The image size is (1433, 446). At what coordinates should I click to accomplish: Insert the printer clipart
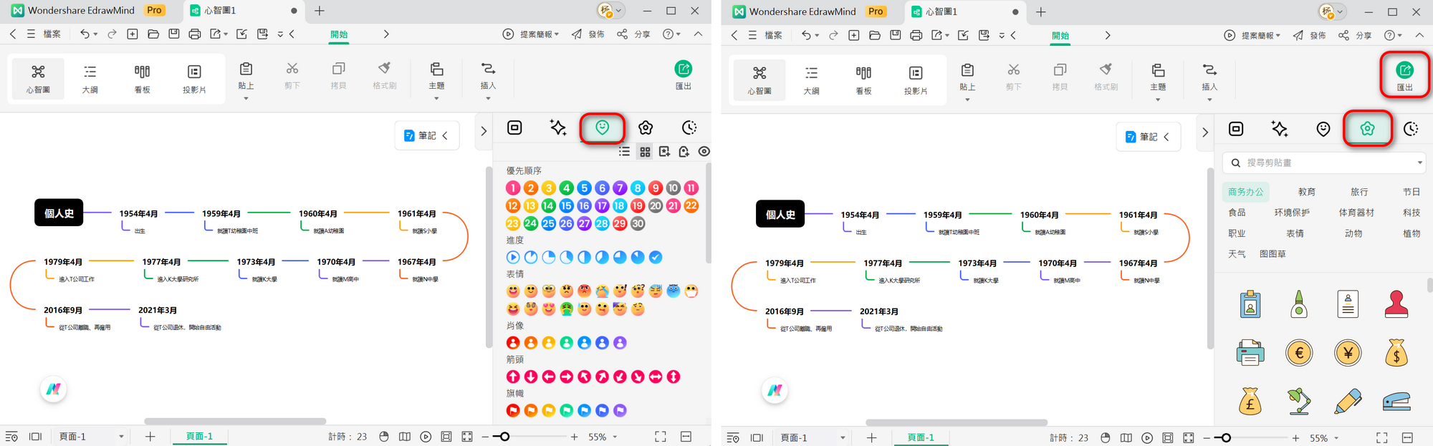click(1250, 353)
